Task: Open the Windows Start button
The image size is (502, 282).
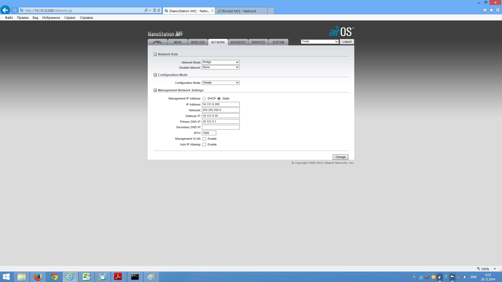Action: point(6,277)
